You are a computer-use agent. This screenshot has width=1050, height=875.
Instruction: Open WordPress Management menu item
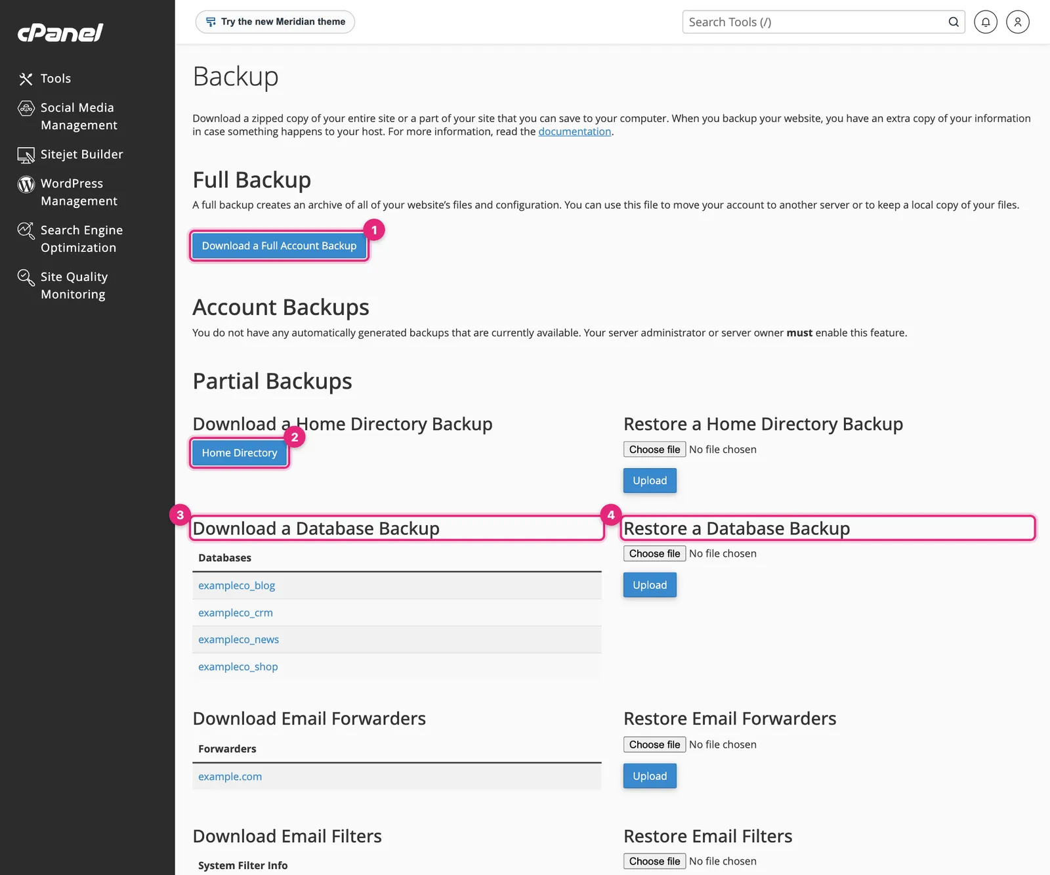click(79, 192)
